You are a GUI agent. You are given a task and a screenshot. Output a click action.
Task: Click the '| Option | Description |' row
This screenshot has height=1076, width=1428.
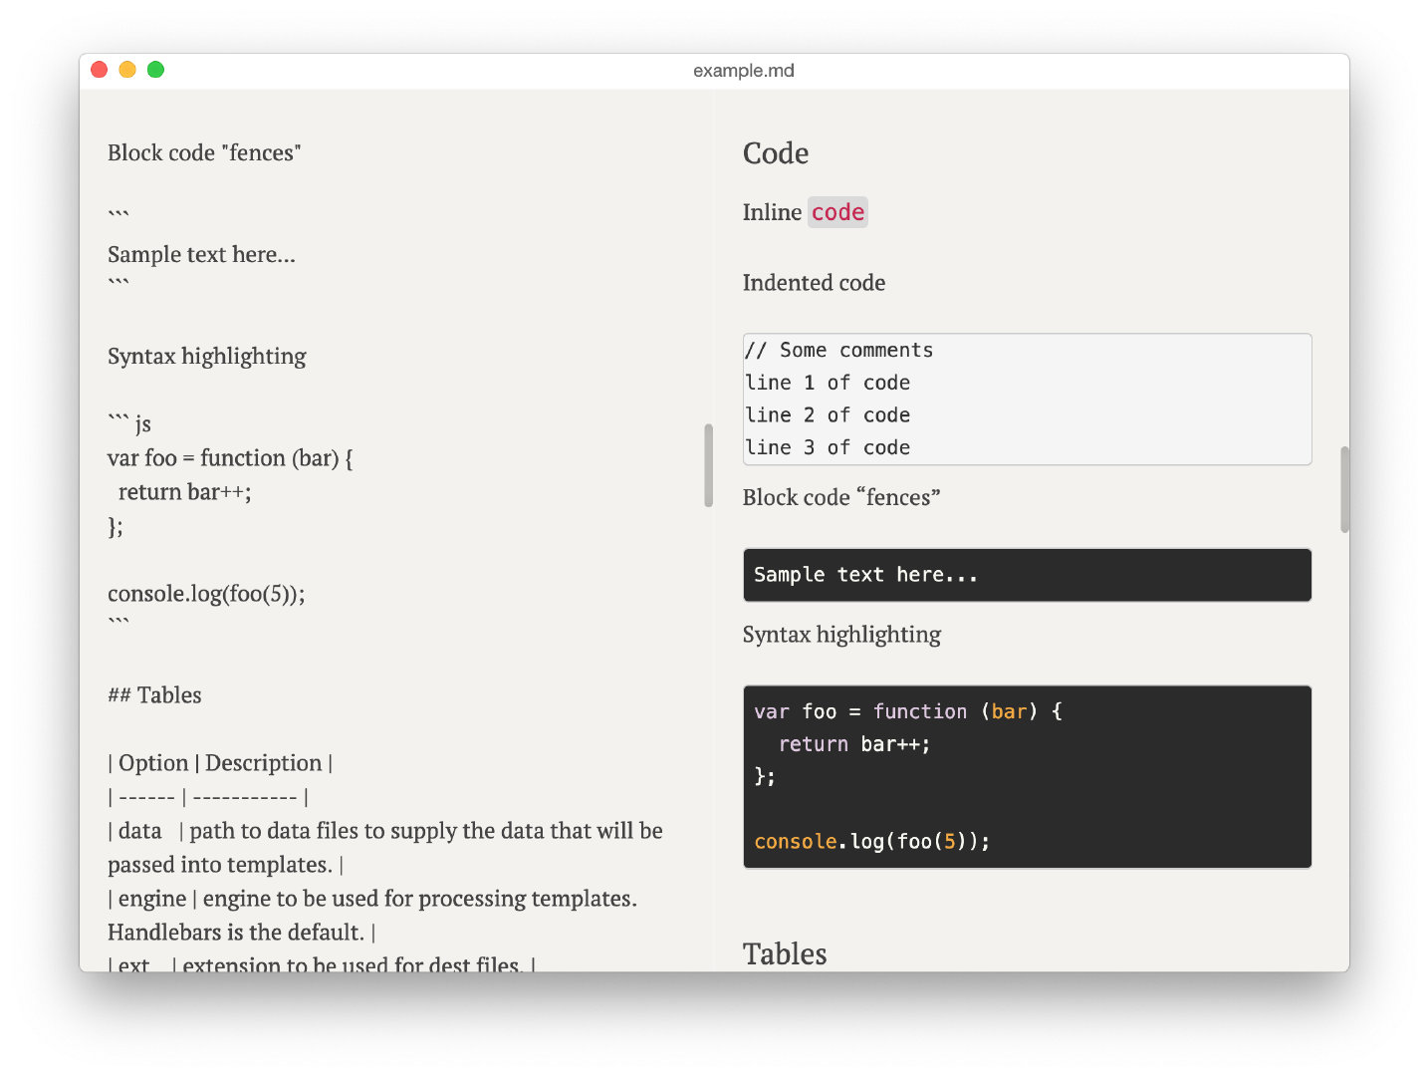coord(220,763)
